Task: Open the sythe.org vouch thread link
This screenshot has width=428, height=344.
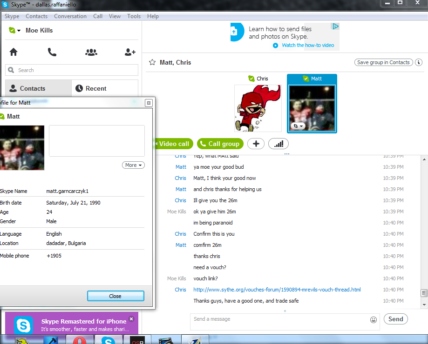Action: tap(277, 290)
